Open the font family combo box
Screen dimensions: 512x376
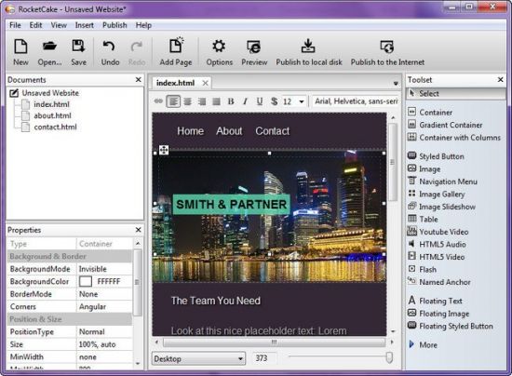pos(356,101)
